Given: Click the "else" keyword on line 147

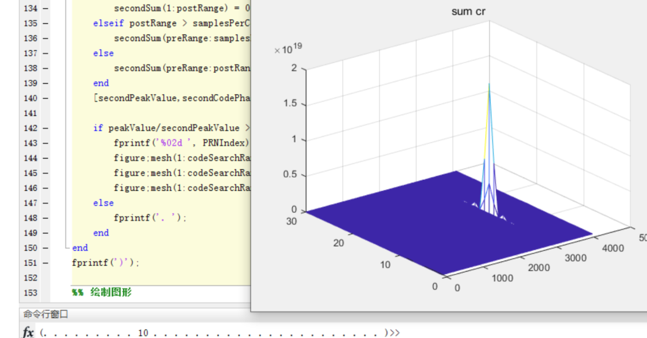Looking at the screenshot, I should (x=103, y=203).
